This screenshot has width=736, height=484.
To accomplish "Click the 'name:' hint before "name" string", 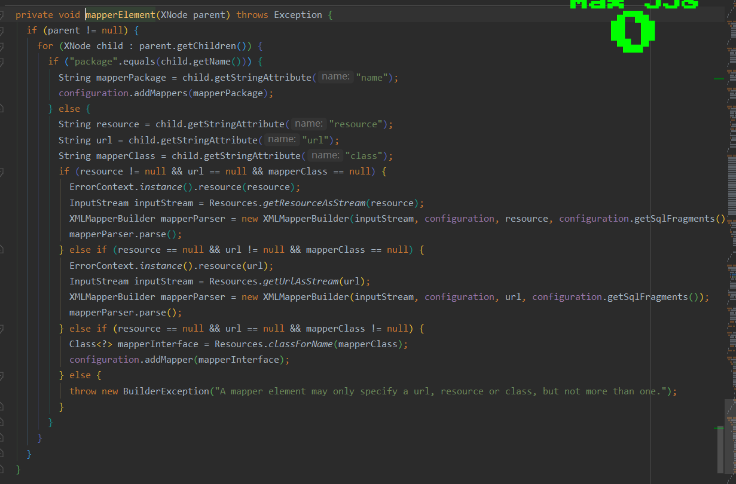I will pos(335,77).
